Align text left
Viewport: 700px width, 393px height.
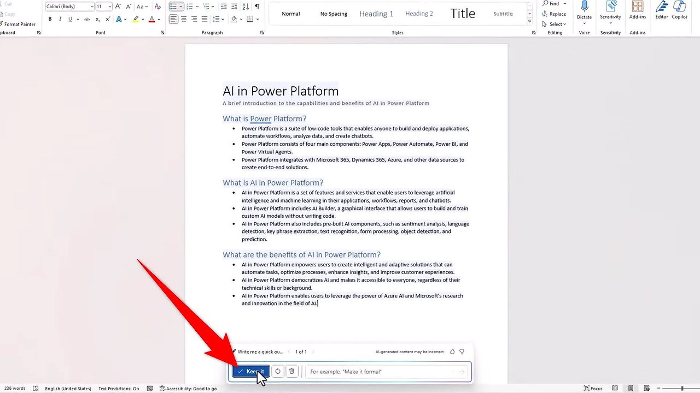[x=173, y=19]
